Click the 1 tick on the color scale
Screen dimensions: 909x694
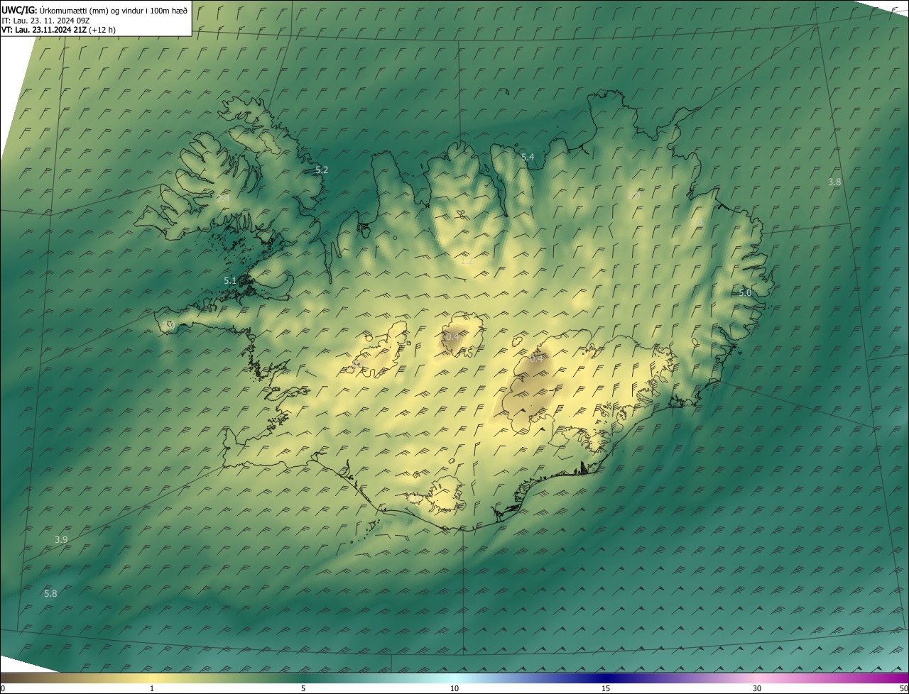tap(152, 688)
